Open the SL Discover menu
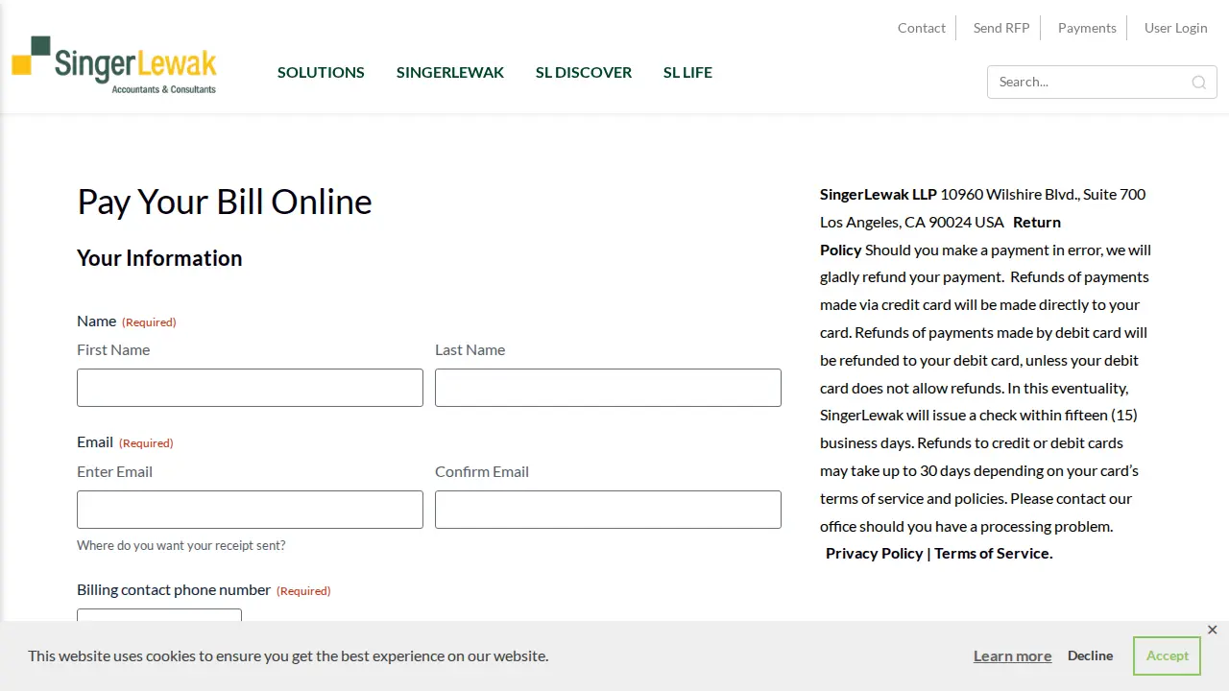This screenshot has height=691, width=1229. click(x=584, y=73)
